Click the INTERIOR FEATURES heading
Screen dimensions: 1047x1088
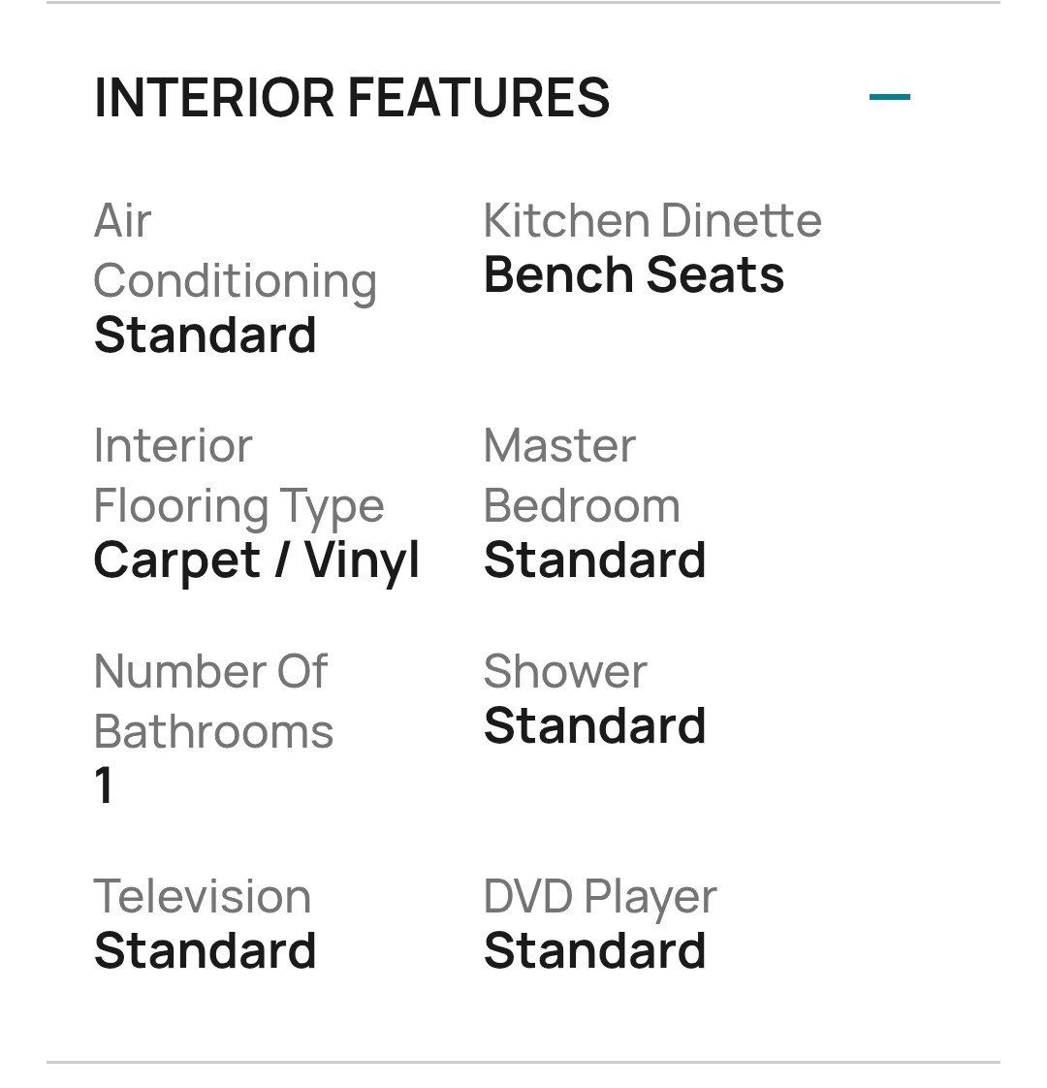352,97
